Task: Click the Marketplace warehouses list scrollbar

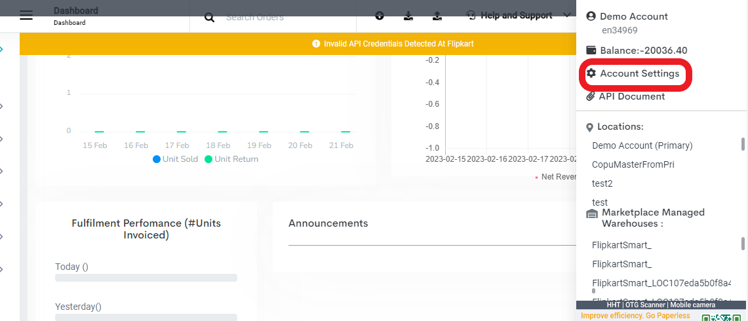Action: pyautogui.click(x=743, y=243)
